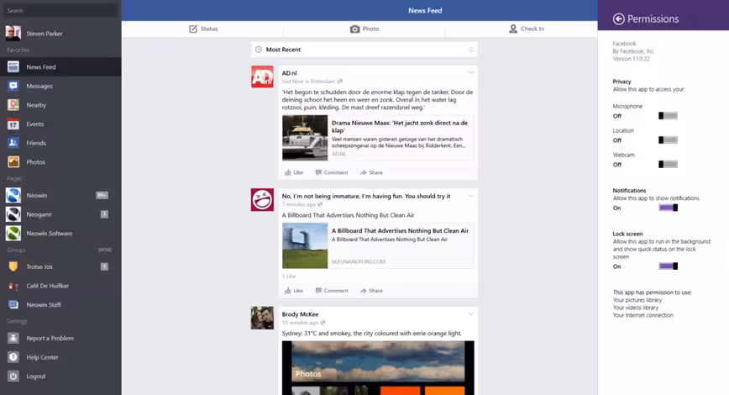Open the Friends icon in sidebar
729x395 pixels.
pos(13,143)
